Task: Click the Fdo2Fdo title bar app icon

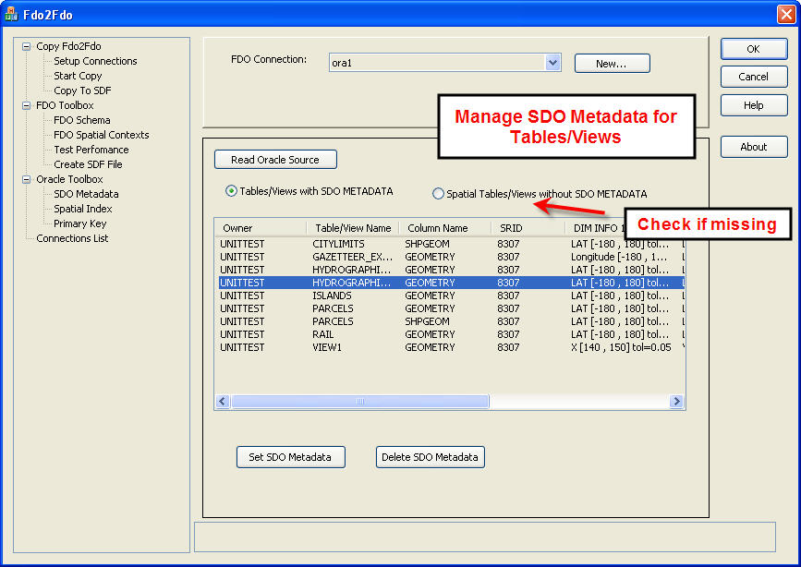Action: click(x=11, y=14)
